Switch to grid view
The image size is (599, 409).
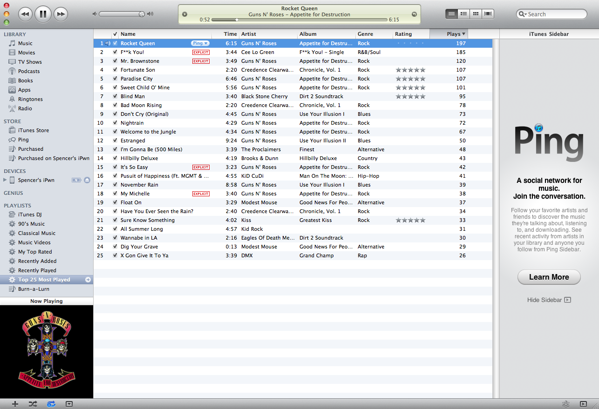tap(476, 14)
